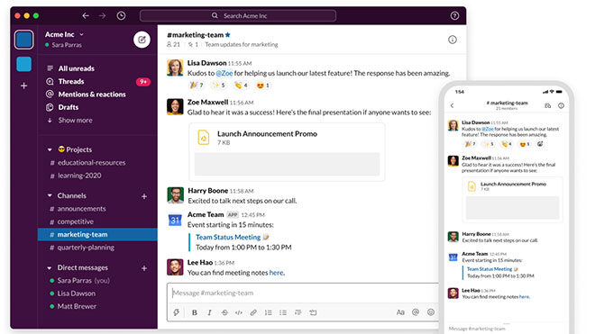The image size is (595, 334).
Task: Mention someone with the @ icon
Action: (x=416, y=312)
